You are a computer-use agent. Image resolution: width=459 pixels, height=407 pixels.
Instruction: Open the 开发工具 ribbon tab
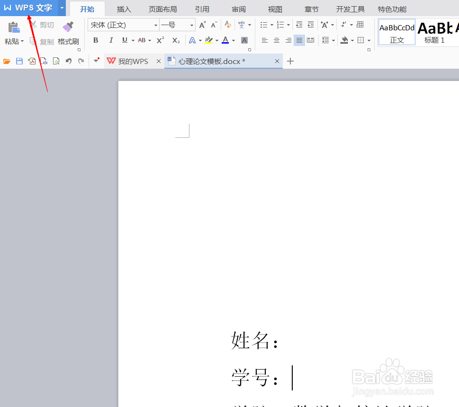pos(351,9)
